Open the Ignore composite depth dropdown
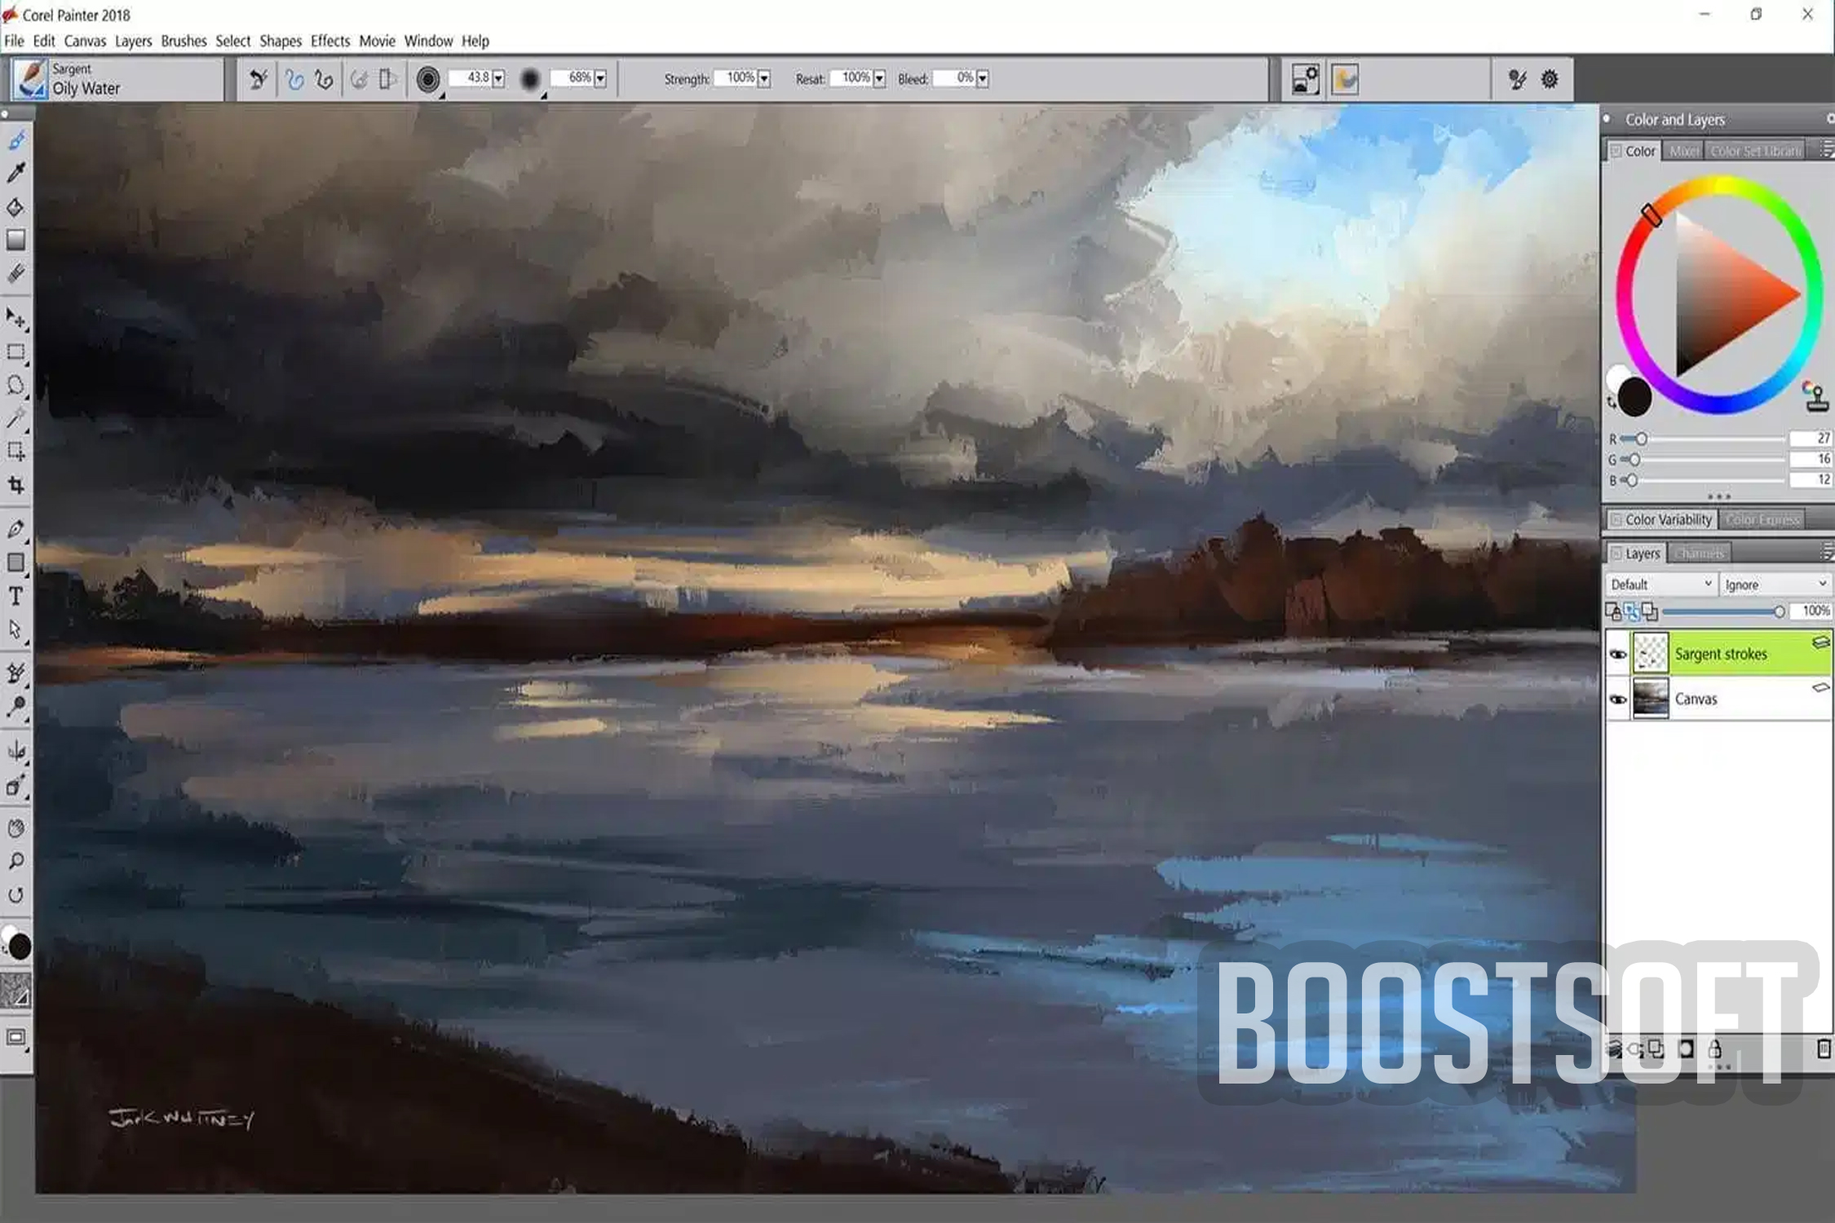This screenshot has height=1223, width=1835. tap(1775, 585)
